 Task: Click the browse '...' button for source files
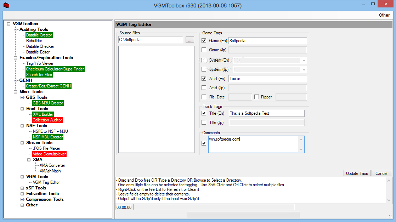click(x=189, y=40)
